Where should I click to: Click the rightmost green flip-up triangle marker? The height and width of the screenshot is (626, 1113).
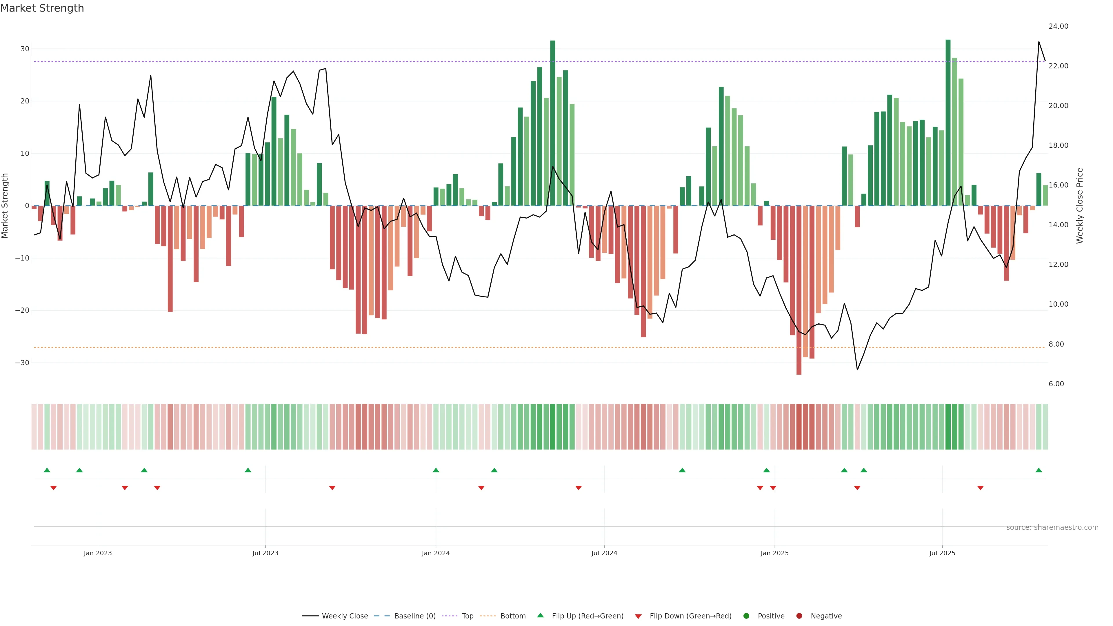[x=1039, y=470]
